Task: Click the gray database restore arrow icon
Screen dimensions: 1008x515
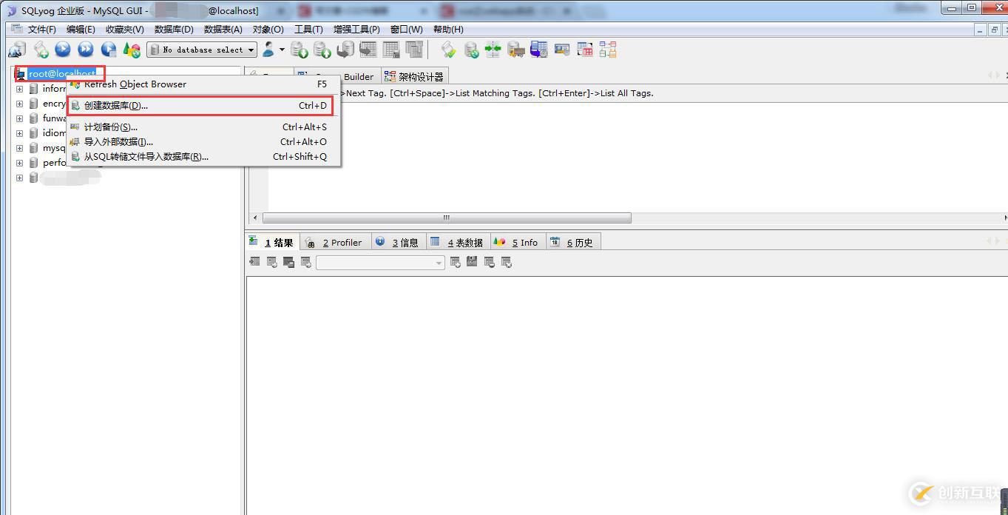Action: tap(345, 50)
